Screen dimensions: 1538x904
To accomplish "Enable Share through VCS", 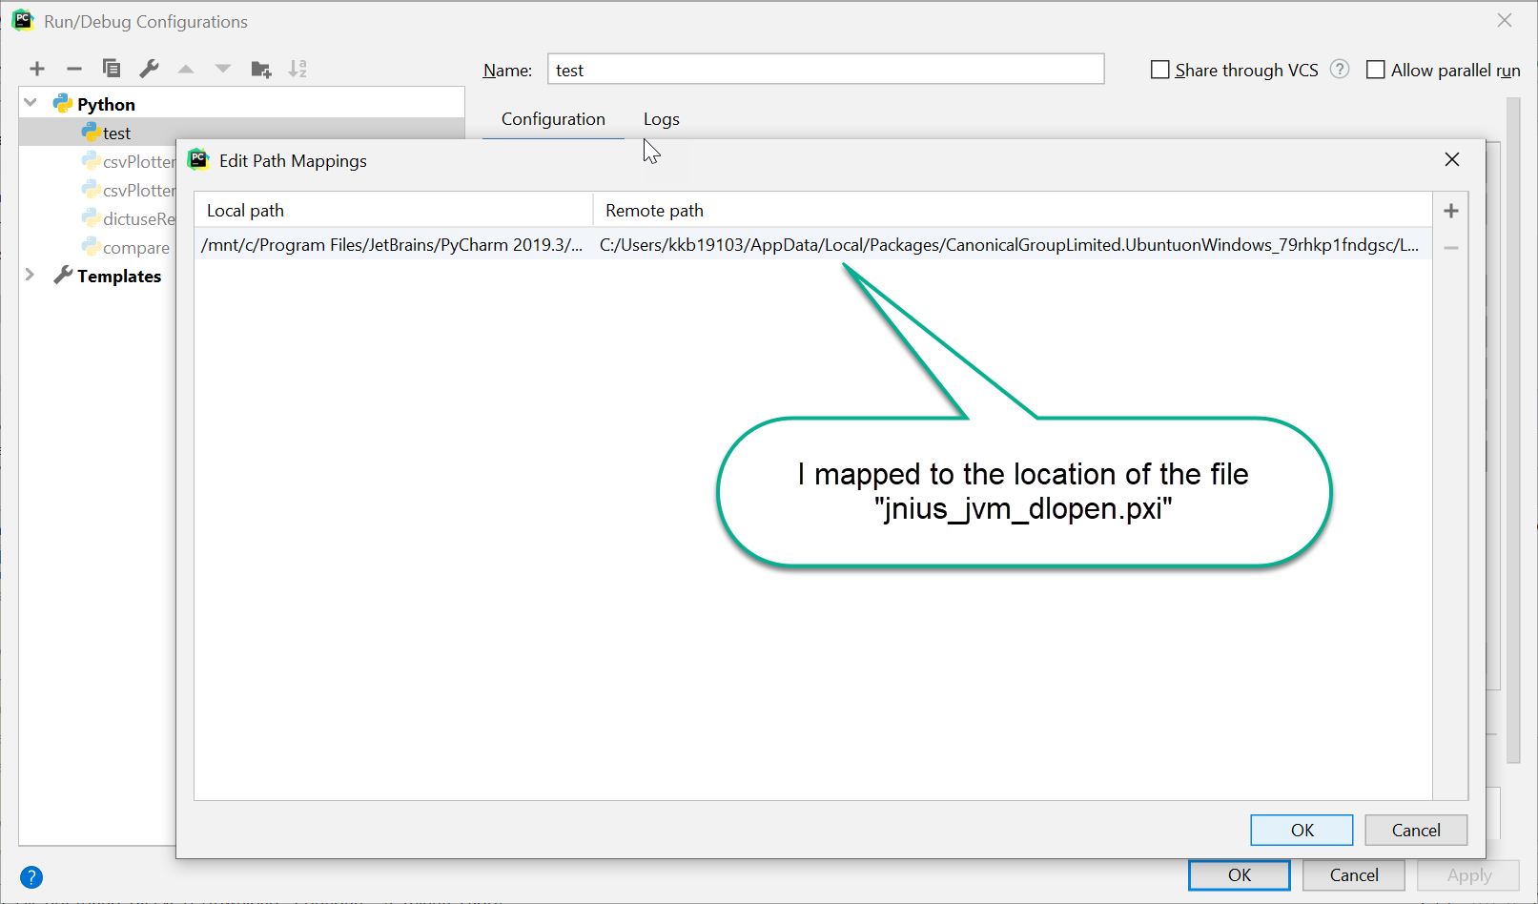I will click(x=1159, y=69).
